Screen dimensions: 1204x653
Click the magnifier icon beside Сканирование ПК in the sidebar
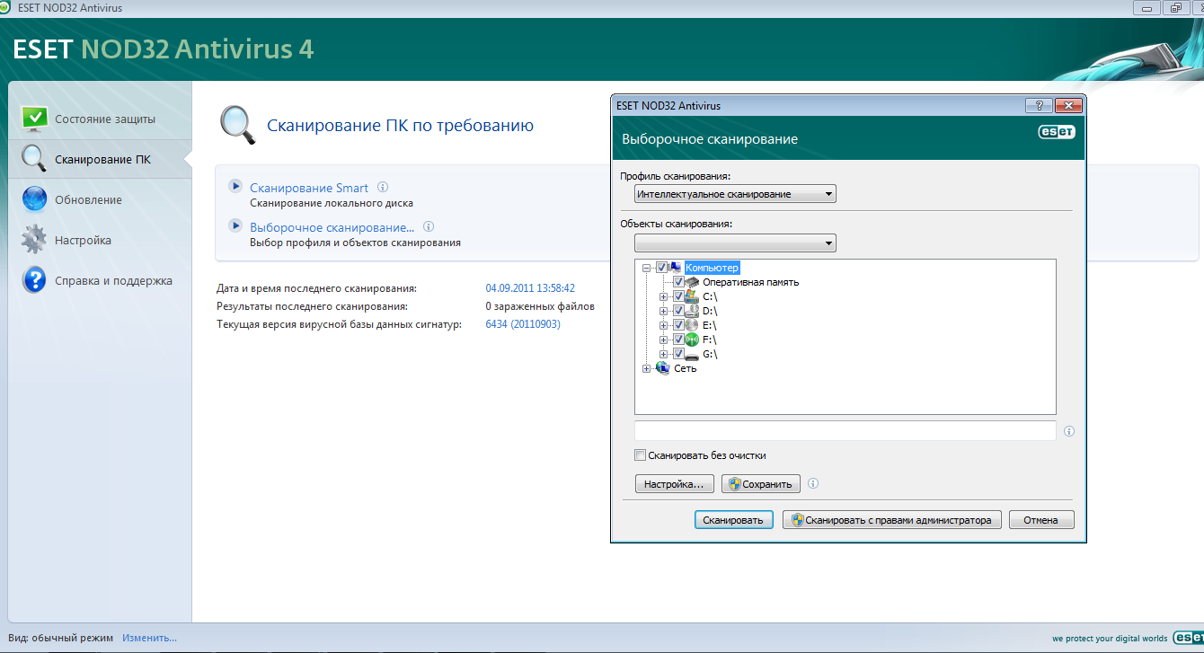34,159
